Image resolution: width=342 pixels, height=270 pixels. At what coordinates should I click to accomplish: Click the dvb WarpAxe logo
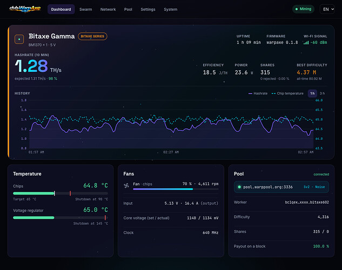(25, 9)
